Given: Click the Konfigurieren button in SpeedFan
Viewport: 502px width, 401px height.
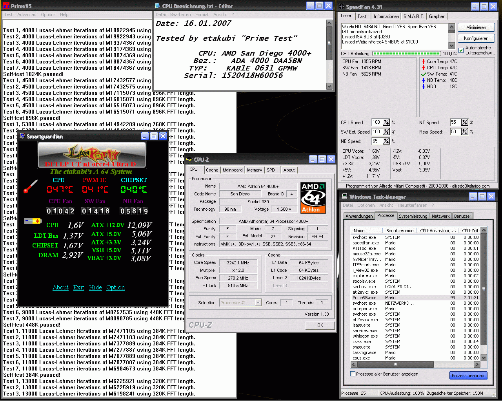Looking at the screenshot, I should point(476,38).
